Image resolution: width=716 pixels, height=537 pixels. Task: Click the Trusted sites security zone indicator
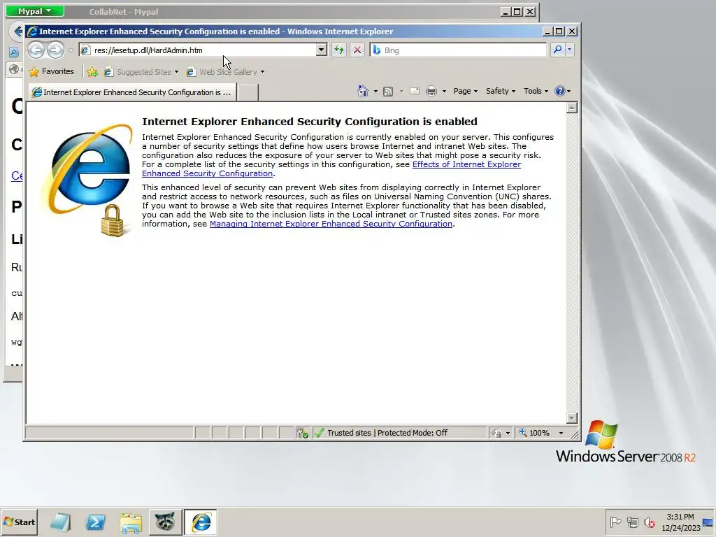point(387,433)
